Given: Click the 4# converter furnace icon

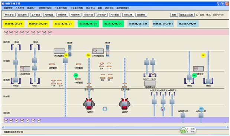Looking at the screenshot, I should point(124,104).
